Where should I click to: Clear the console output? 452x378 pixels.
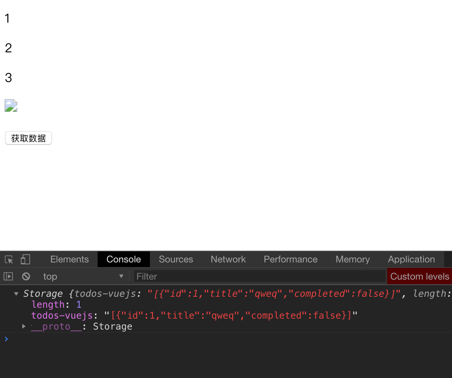coord(26,276)
